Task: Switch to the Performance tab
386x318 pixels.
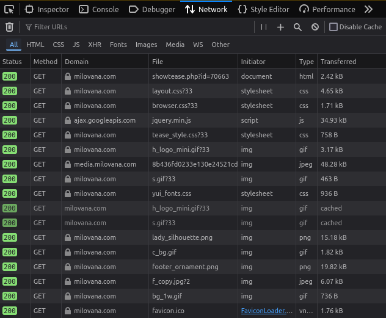Action: [x=327, y=10]
